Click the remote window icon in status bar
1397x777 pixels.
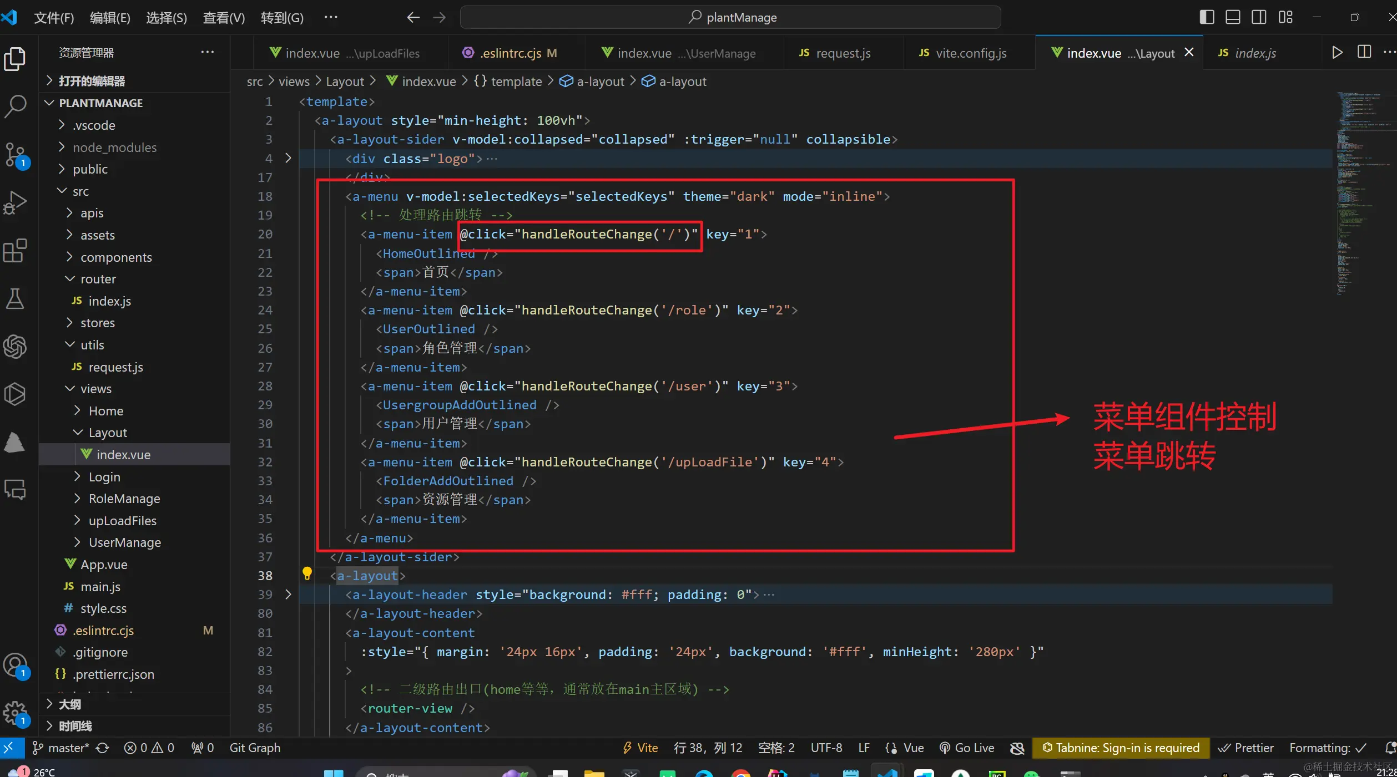coord(12,748)
